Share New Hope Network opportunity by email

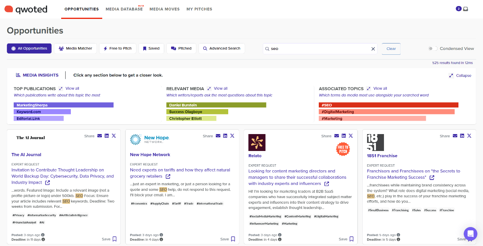[x=218, y=136]
